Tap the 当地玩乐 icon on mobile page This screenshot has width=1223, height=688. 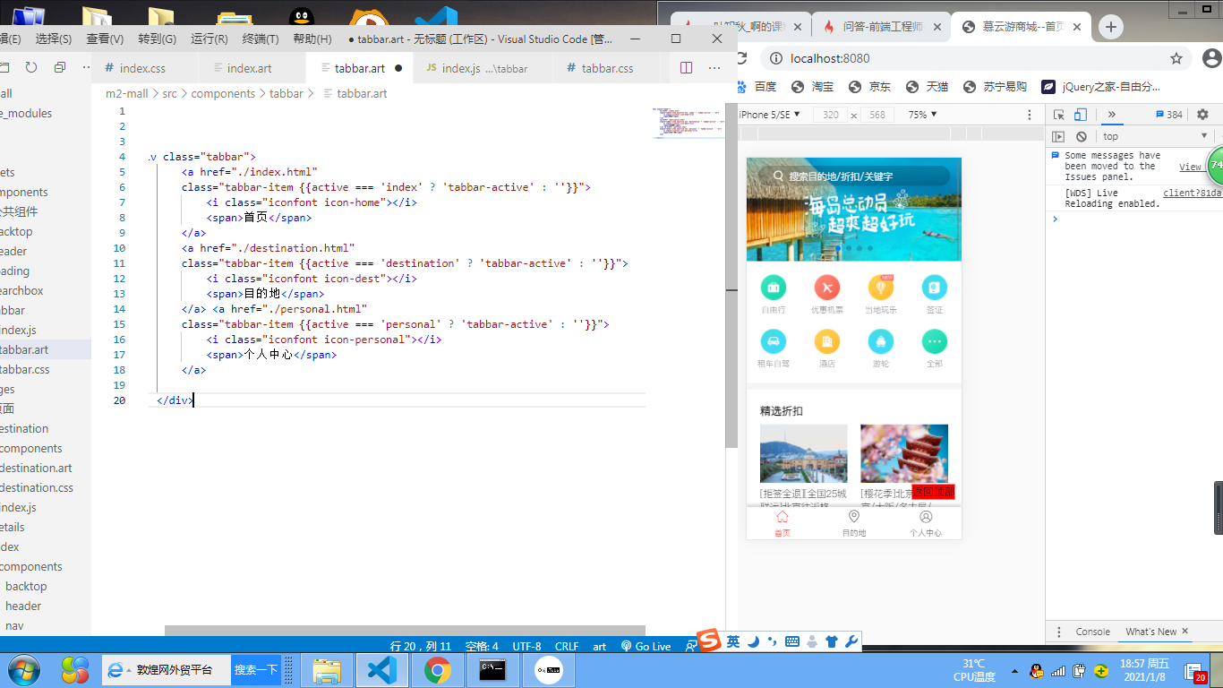point(881,288)
